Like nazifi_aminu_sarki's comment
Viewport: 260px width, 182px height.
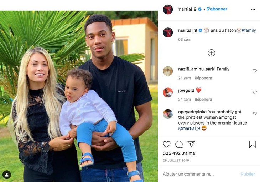(x=255, y=71)
